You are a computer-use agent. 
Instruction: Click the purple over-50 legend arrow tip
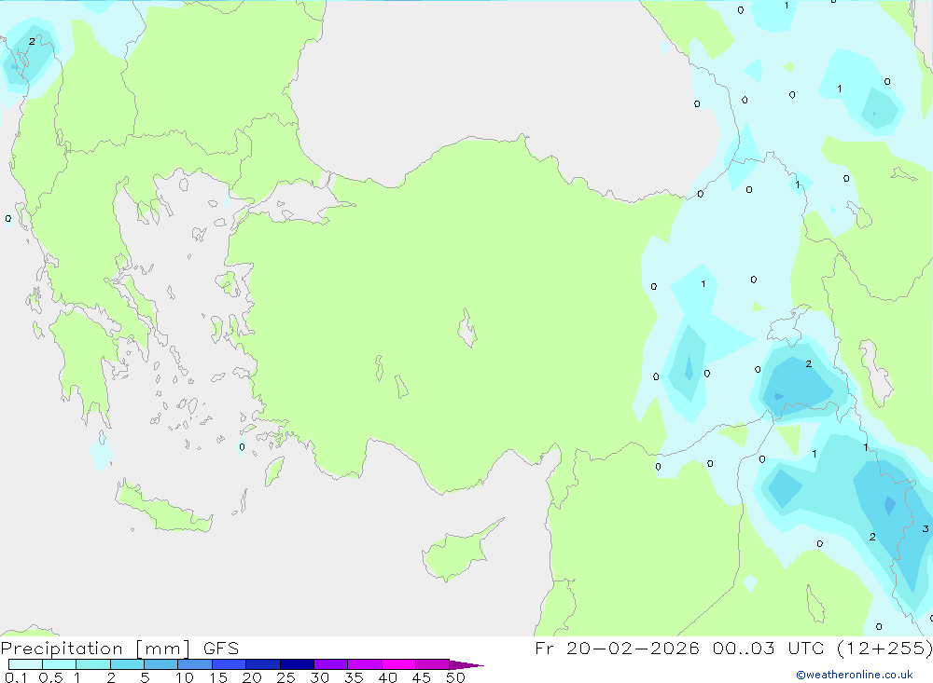pos(466,664)
